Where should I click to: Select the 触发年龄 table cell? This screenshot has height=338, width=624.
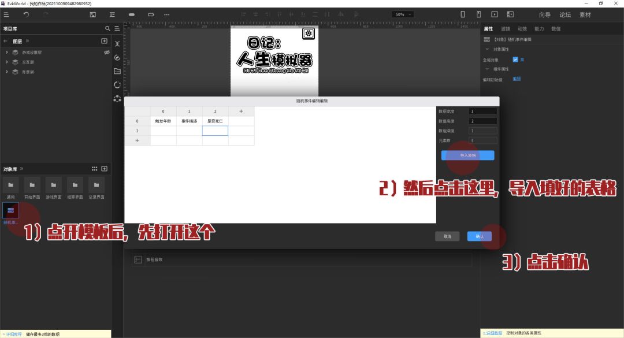163,121
